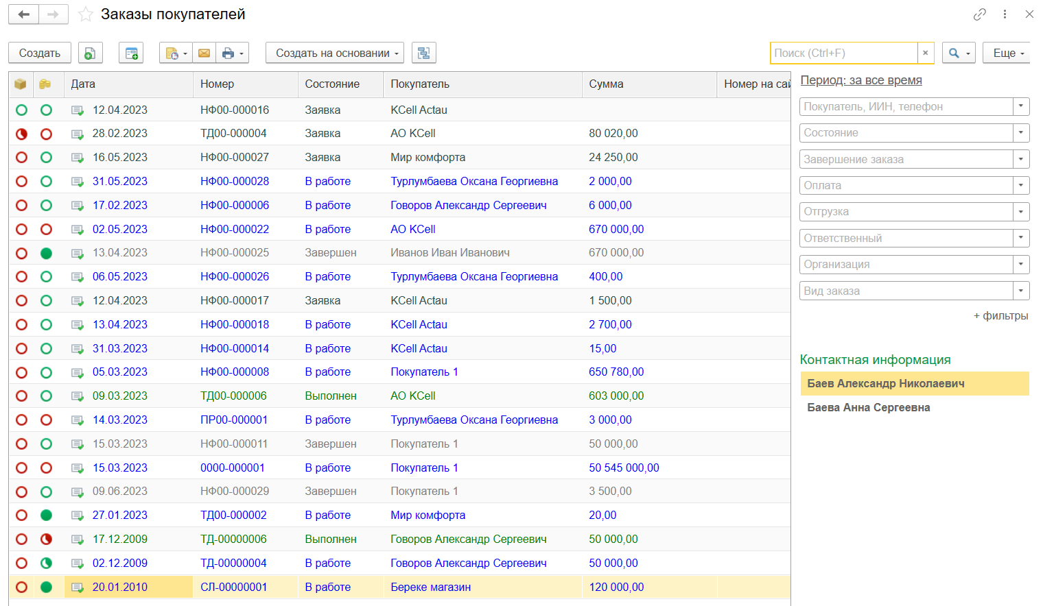1043x606 pixels.
Task: Click payment status circle for order СЛ-00000001
Action: click(46, 587)
